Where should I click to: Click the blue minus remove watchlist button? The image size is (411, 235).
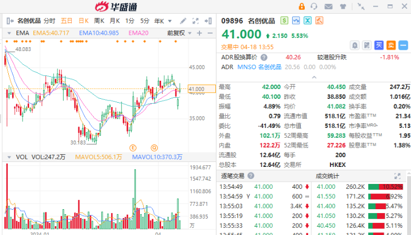pyautogui.click(x=403, y=46)
